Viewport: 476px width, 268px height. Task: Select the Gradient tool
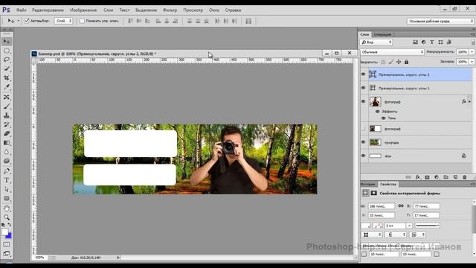pyautogui.click(x=7, y=143)
